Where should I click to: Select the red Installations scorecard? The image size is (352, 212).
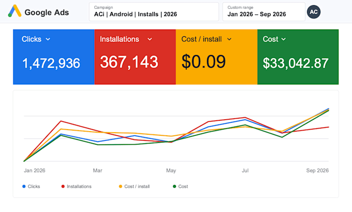pos(135,57)
